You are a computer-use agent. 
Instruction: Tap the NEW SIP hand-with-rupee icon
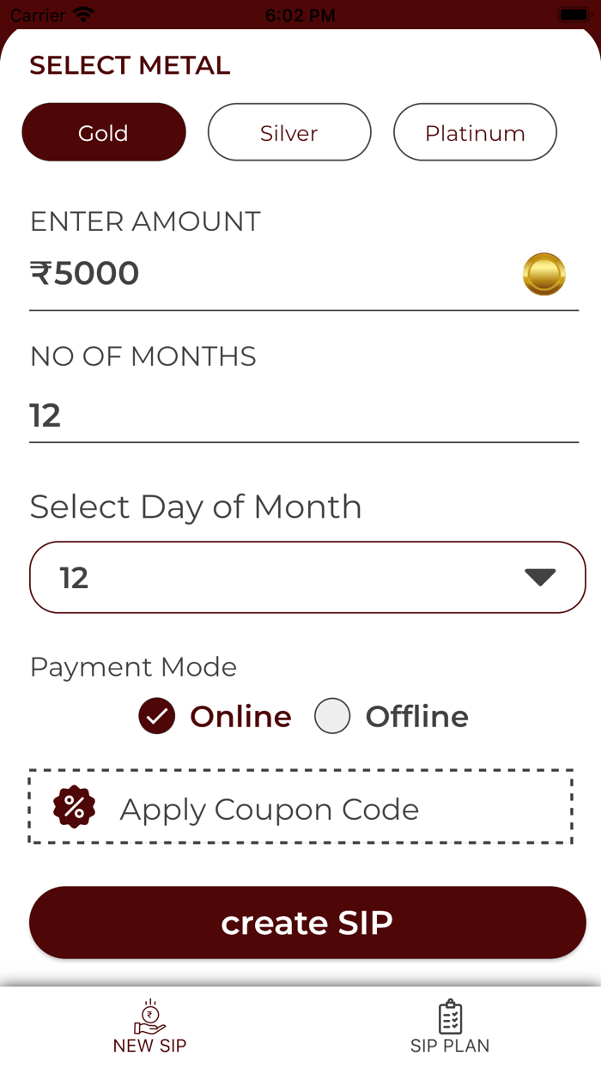click(x=149, y=1015)
